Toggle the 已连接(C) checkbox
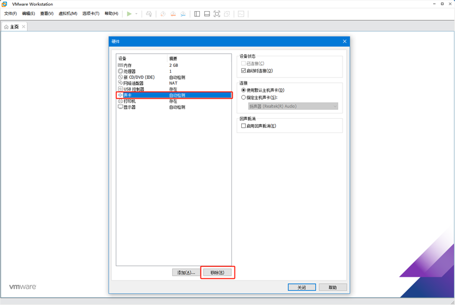 (243, 63)
